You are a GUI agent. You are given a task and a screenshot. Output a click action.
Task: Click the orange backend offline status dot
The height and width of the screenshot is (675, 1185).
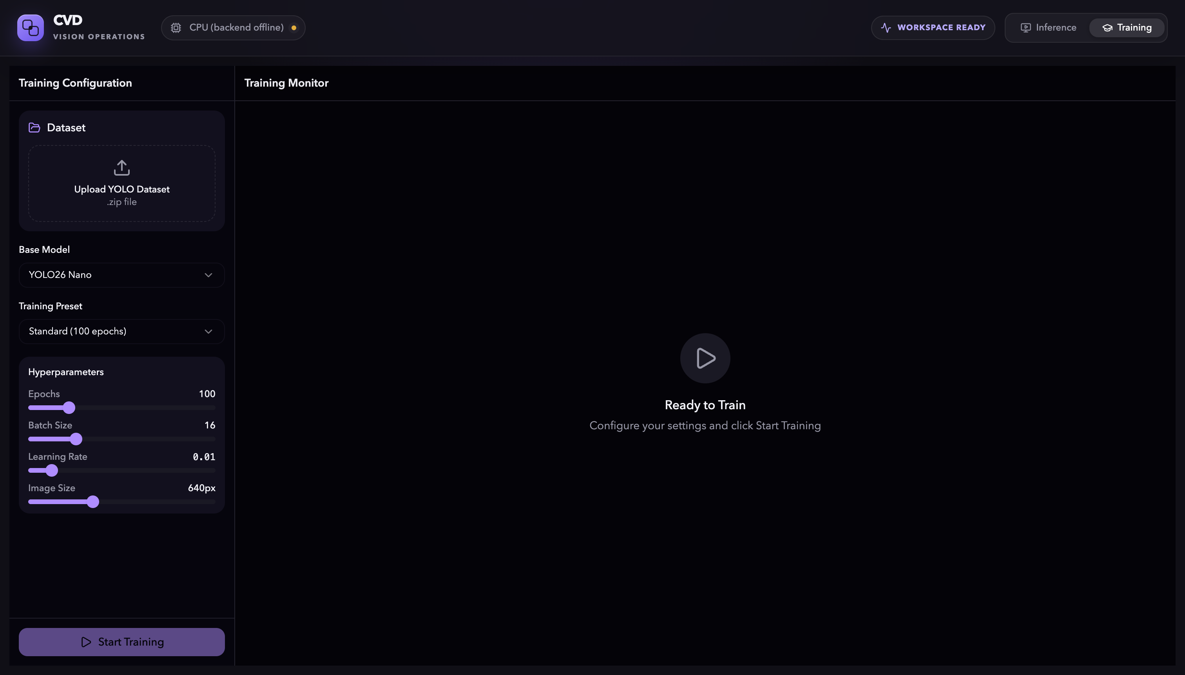tap(294, 28)
